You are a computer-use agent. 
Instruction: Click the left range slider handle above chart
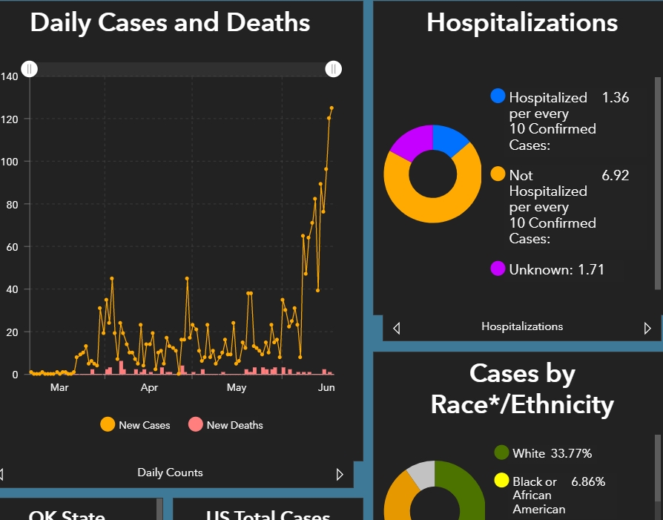tap(29, 69)
